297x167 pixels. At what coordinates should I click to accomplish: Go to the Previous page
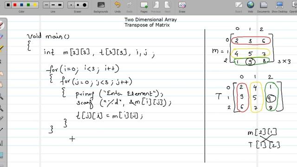156,7
